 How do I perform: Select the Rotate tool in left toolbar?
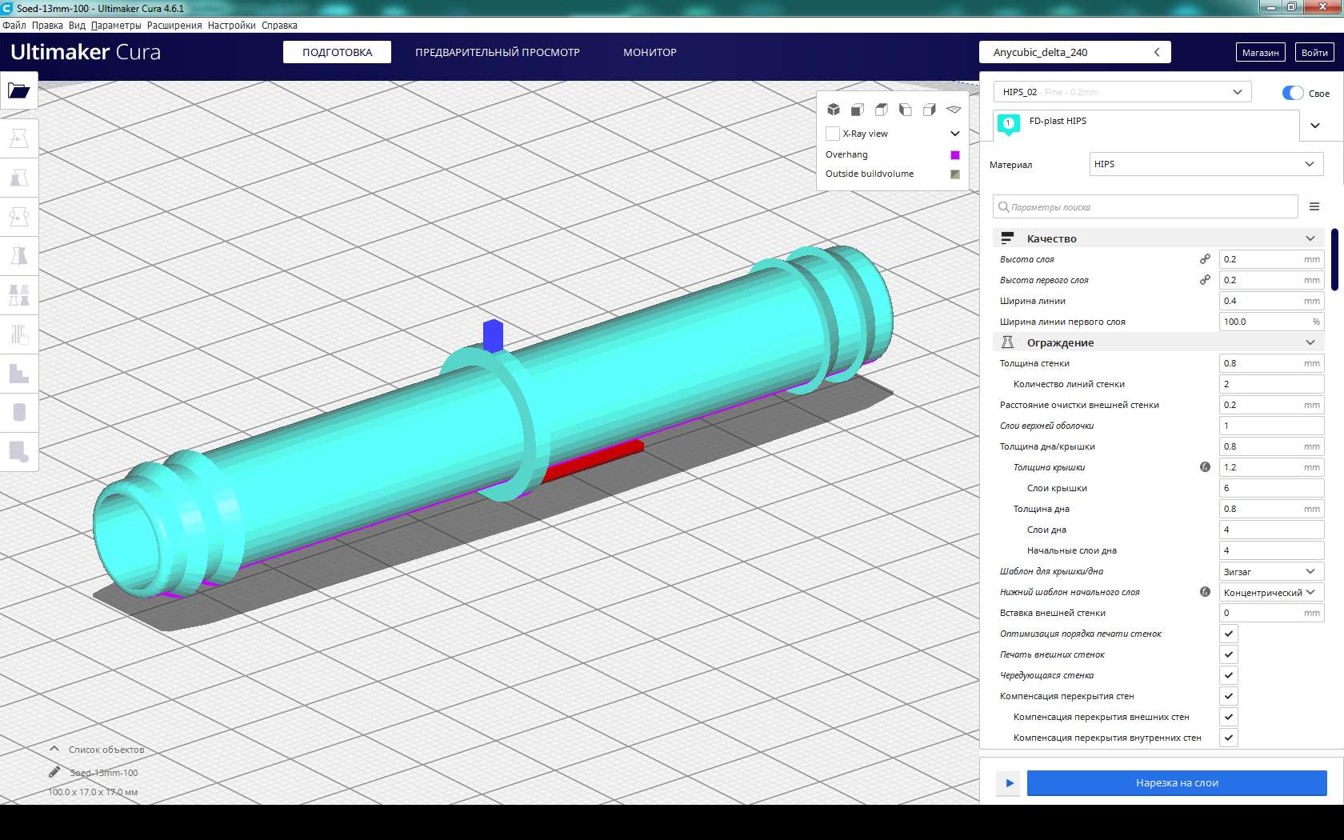(18, 217)
